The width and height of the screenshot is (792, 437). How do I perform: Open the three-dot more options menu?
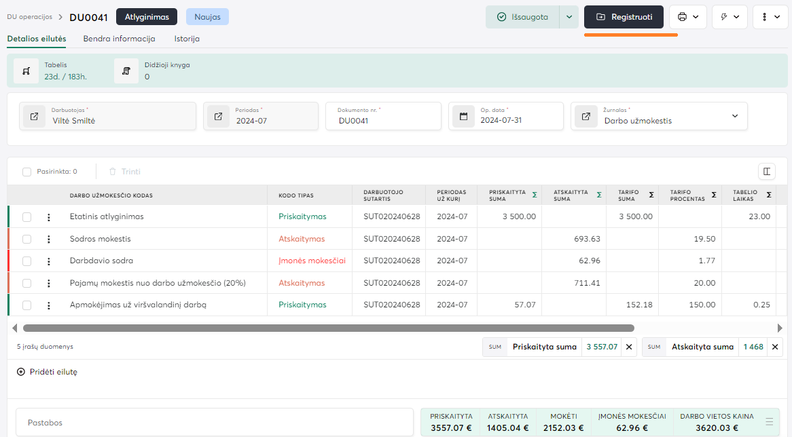coord(770,17)
